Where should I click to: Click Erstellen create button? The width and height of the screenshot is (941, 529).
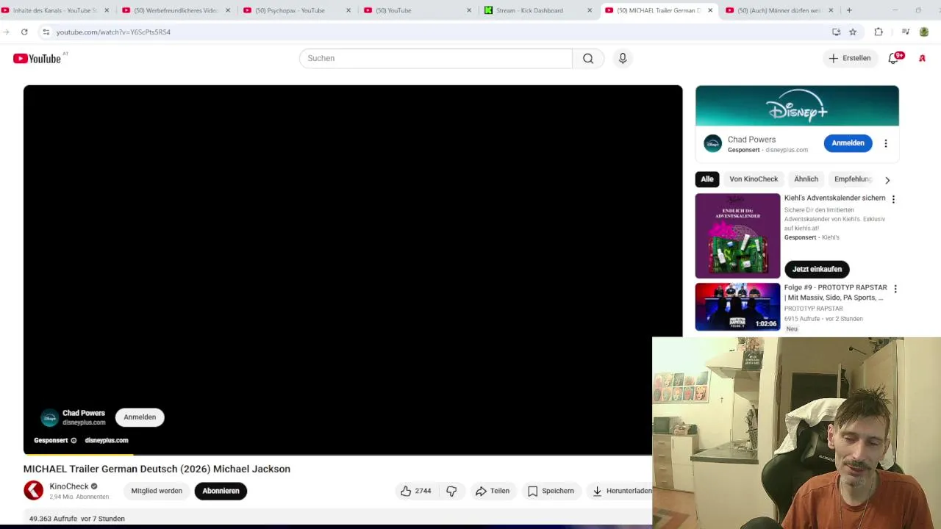click(850, 58)
